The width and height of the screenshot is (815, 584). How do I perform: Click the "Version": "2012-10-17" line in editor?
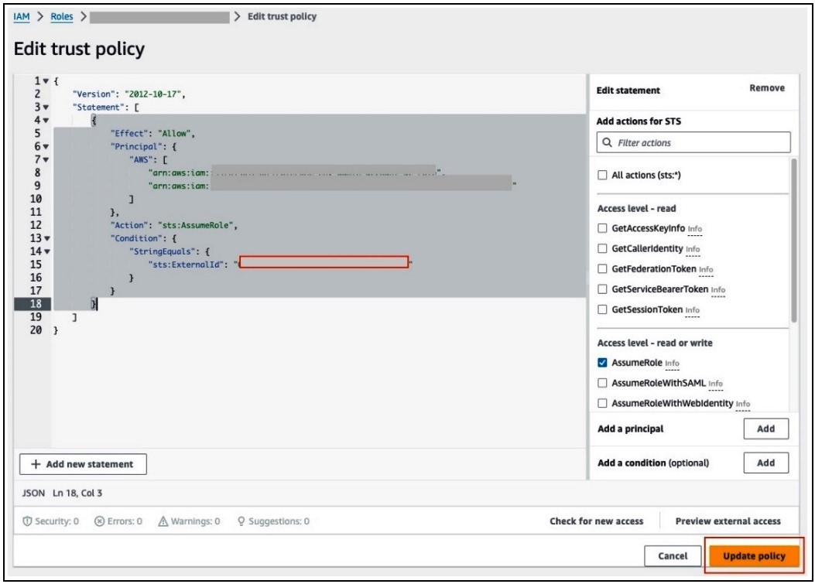(x=129, y=94)
